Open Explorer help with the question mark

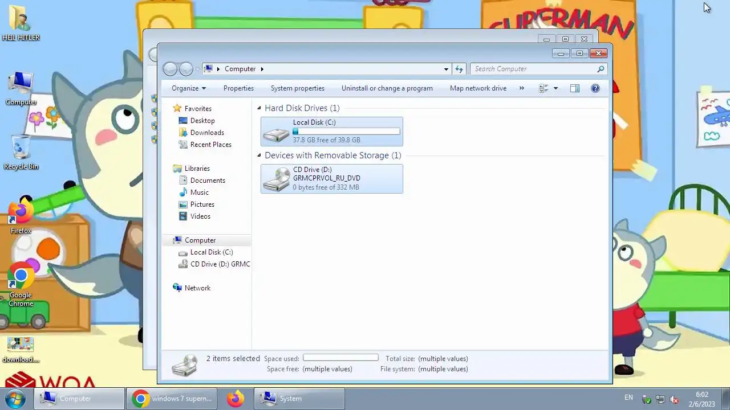595,88
